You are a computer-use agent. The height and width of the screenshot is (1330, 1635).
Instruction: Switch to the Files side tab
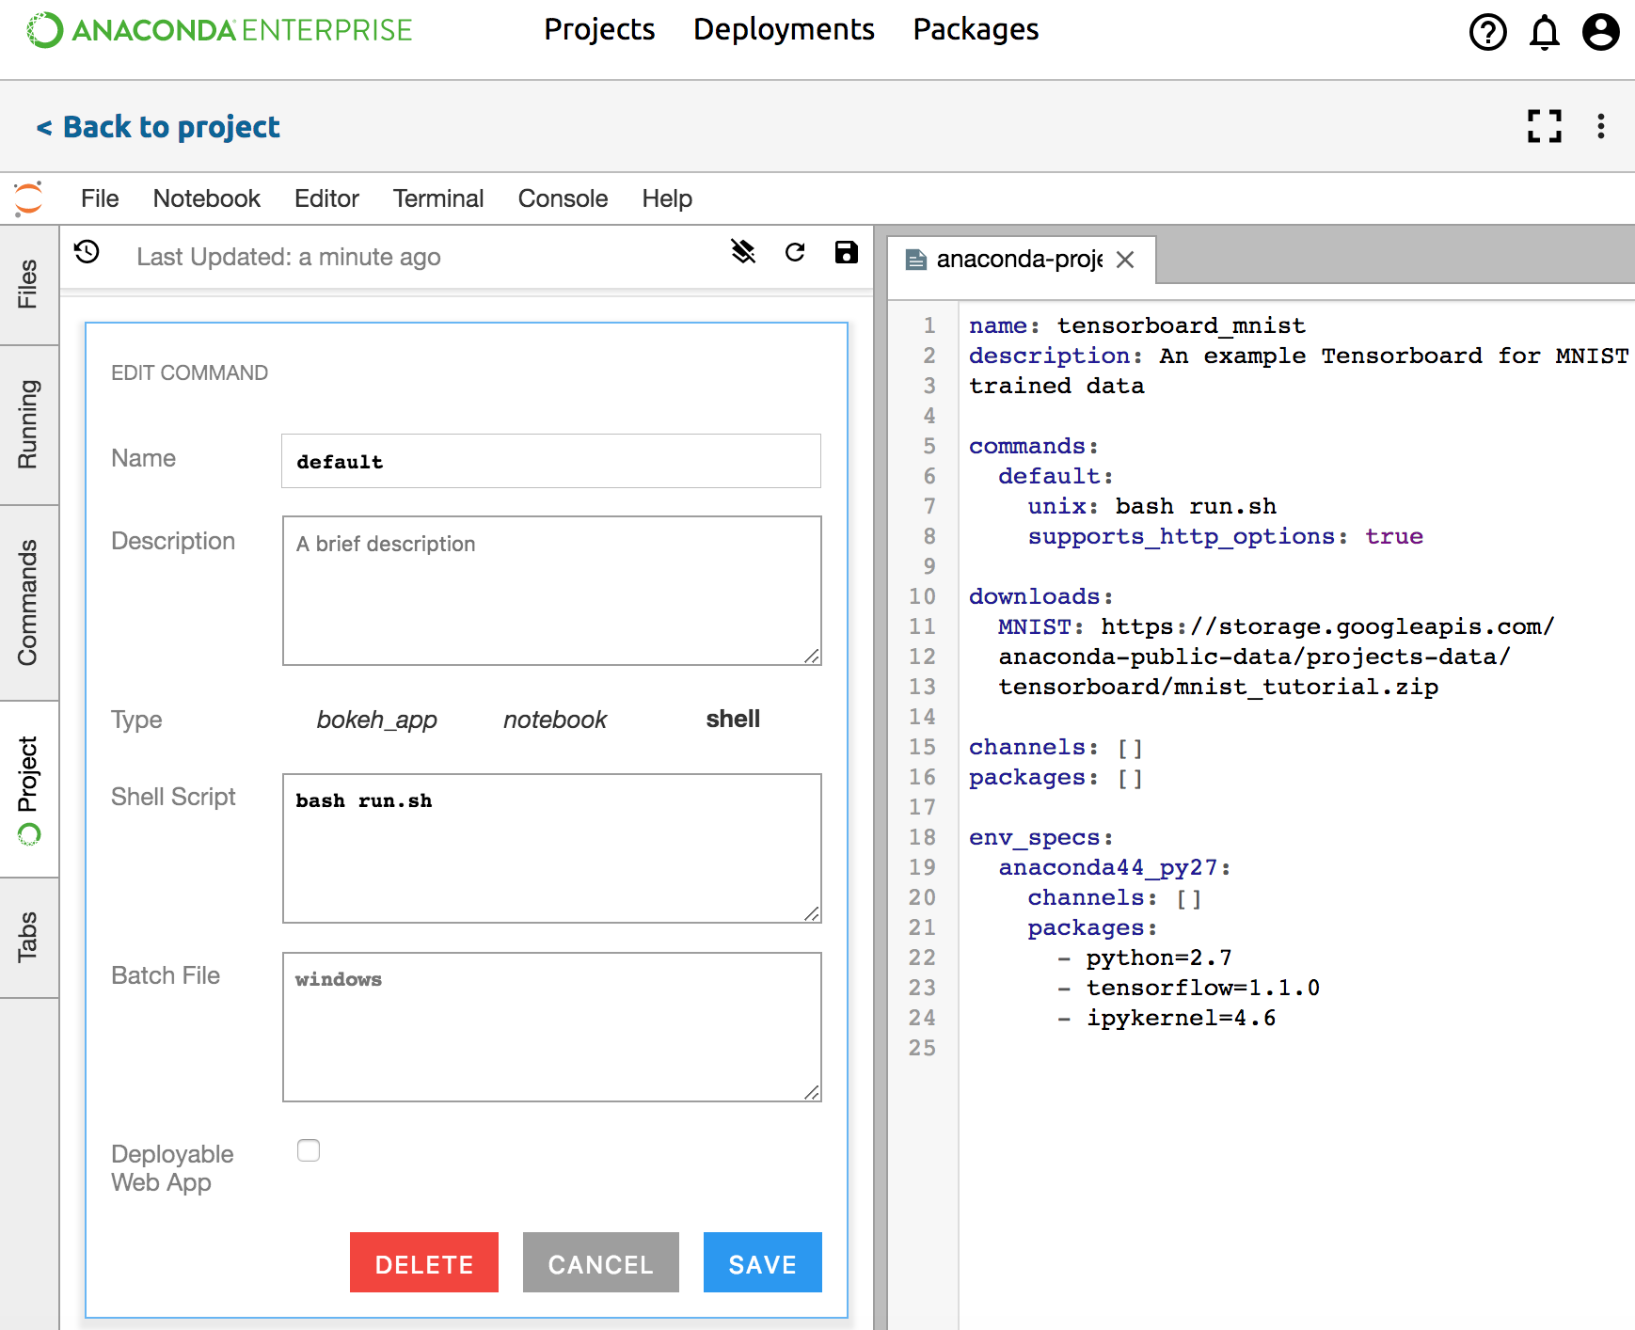28,284
